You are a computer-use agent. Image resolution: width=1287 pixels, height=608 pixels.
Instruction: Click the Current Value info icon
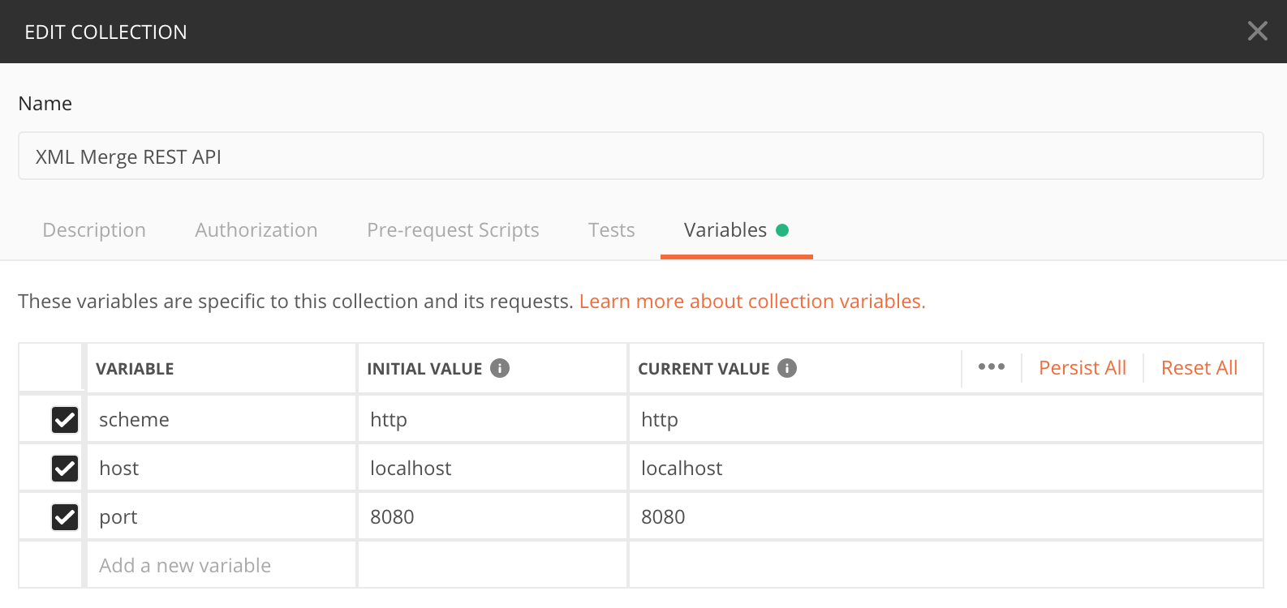coord(786,368)
